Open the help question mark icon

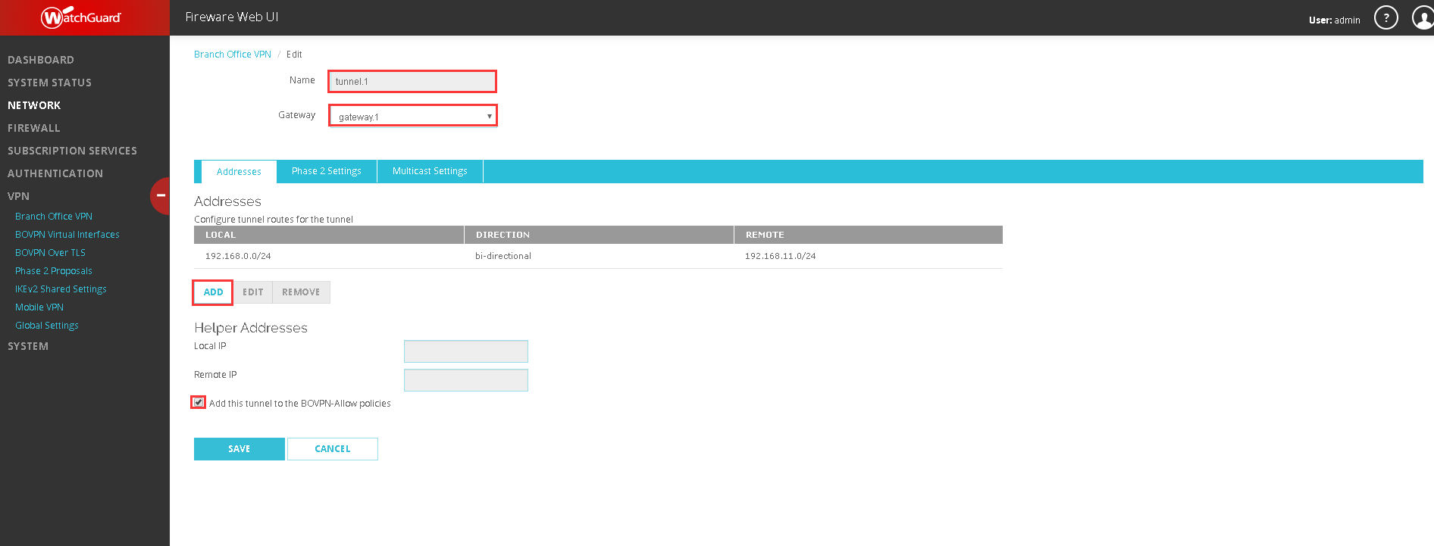click(x=1386, y=17)
